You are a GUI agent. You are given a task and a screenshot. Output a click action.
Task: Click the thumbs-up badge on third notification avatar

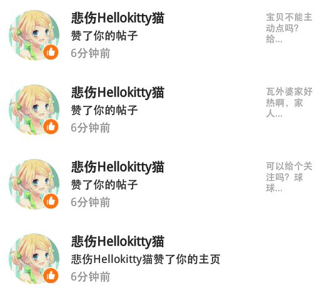coord(51,201)
